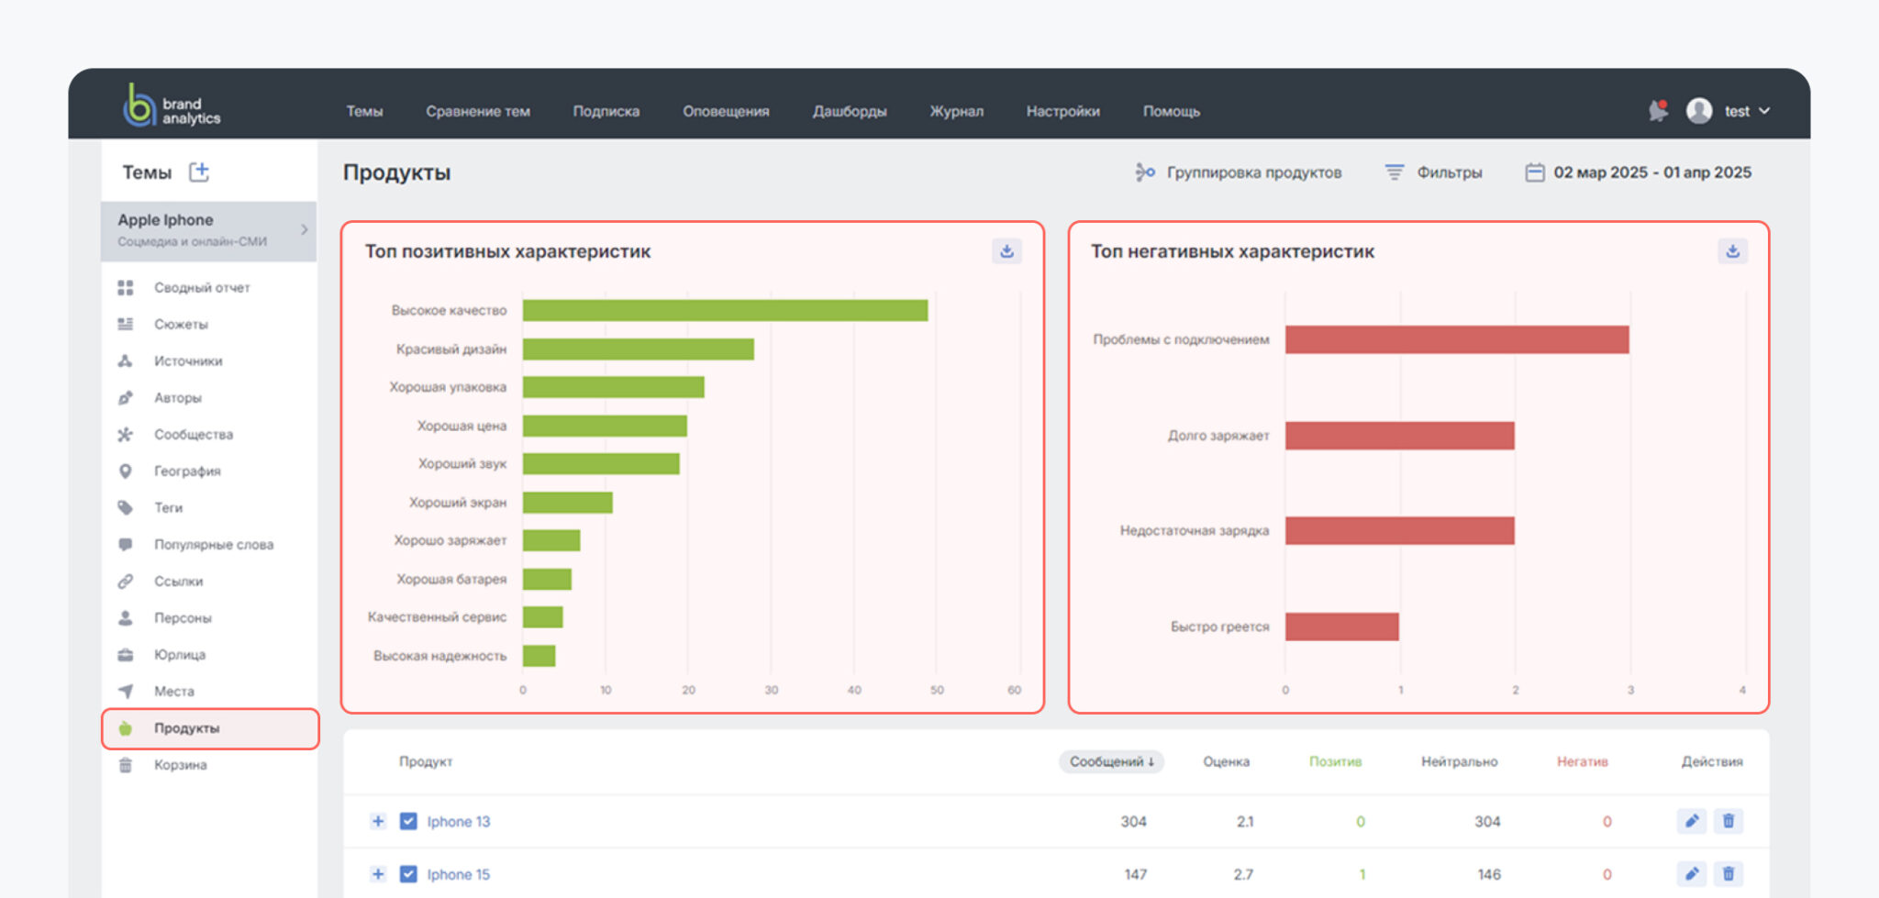Click the Фильтры filter icon
The image size is (1879, 898).
(x=1394, y=172)
